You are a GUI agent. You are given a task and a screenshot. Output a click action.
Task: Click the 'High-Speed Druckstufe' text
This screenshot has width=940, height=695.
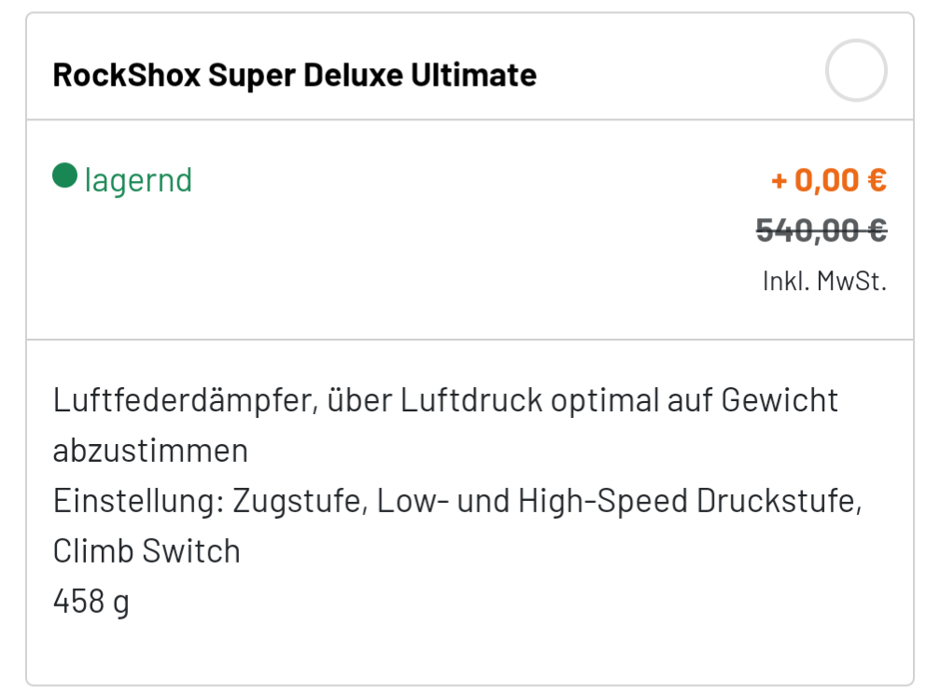point(689,501)
